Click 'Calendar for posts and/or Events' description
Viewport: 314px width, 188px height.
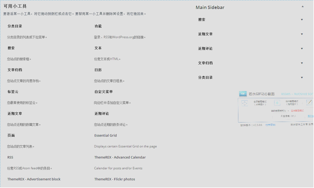pos(118,168)
